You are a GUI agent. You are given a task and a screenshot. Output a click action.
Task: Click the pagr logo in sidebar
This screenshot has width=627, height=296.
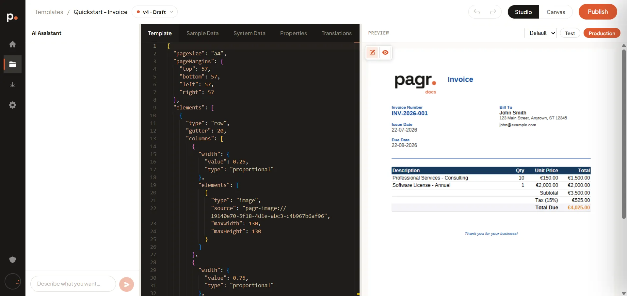point(12,17)
